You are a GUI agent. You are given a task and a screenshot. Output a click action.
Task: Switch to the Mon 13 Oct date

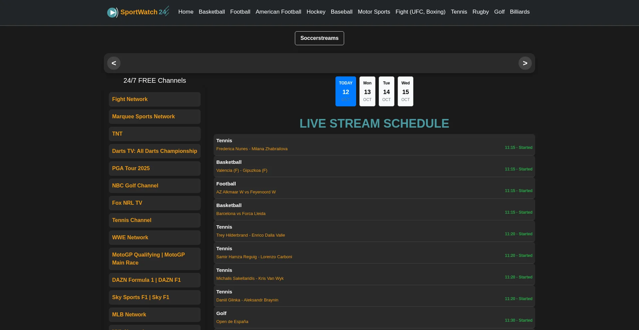click(x=367, y=91)
